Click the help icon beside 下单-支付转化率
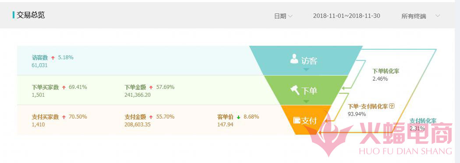The image size is (460, 163). coord(392,106)
